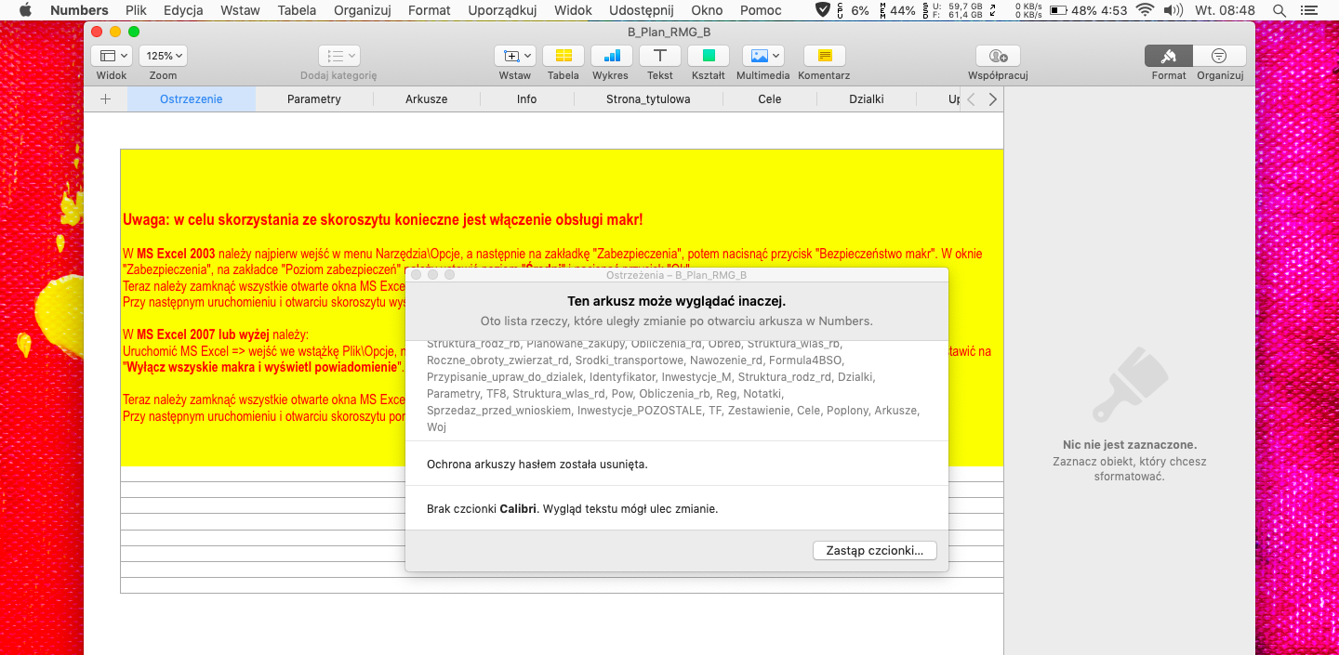The height and width of the screenshot is (655, 1339).
Task: Switch to the Parametry sheet tab
Action: tap(313, 99)
